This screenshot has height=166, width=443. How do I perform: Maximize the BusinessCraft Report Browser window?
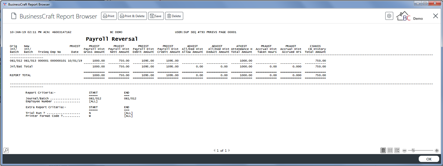click(425, 3)
